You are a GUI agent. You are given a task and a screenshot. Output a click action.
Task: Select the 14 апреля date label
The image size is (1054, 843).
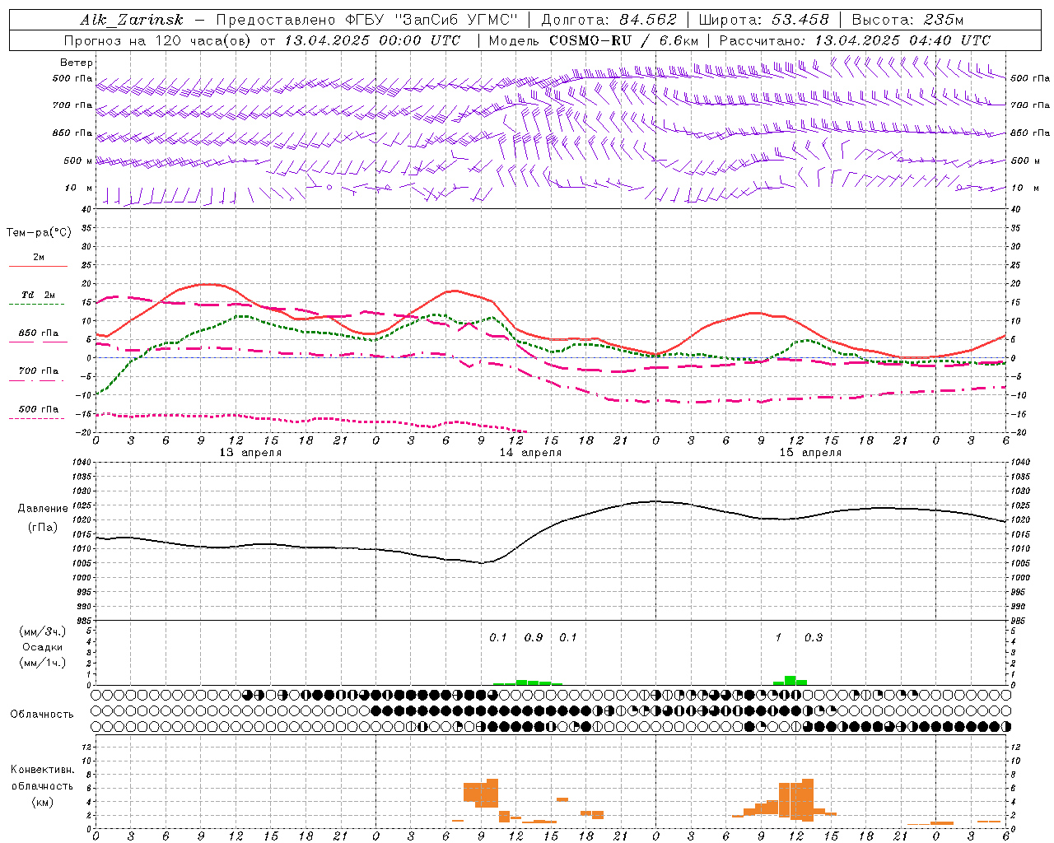(530, 453)
